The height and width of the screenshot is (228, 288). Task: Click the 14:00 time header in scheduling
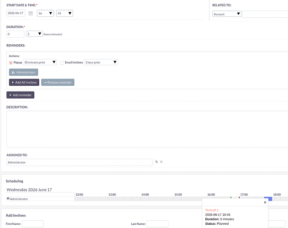tap(145, 194)
